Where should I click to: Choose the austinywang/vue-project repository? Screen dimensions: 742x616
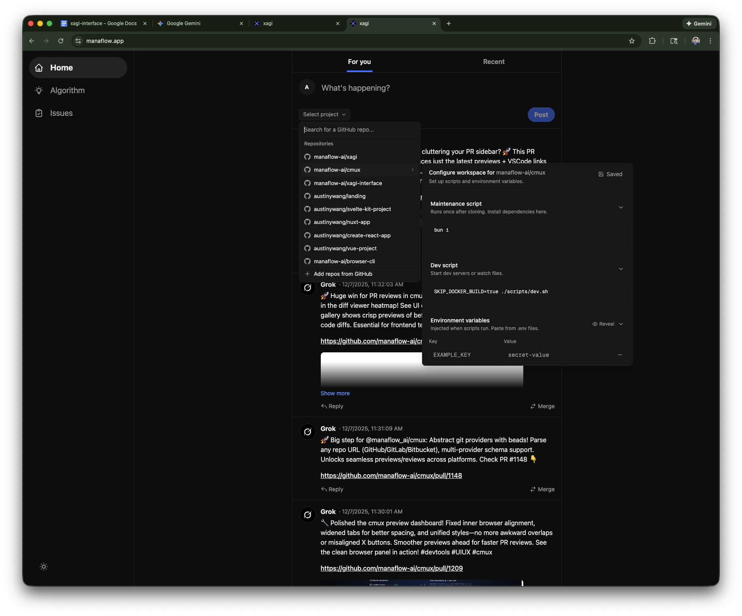360,248
